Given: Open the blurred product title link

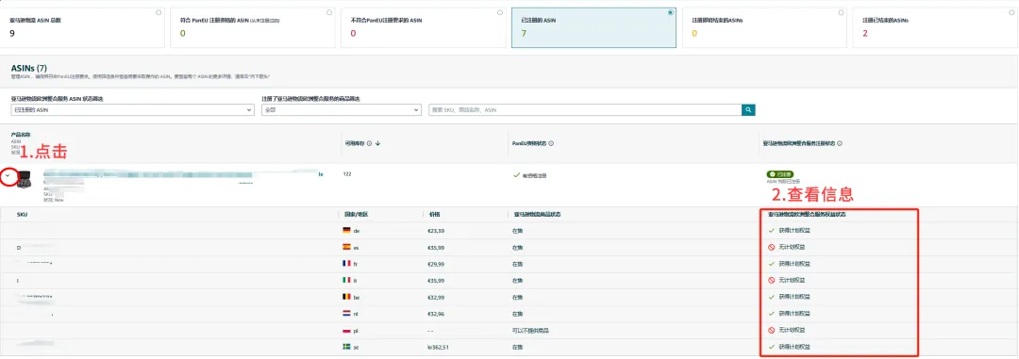Looking at the screenshot, I should click(183, 174).
